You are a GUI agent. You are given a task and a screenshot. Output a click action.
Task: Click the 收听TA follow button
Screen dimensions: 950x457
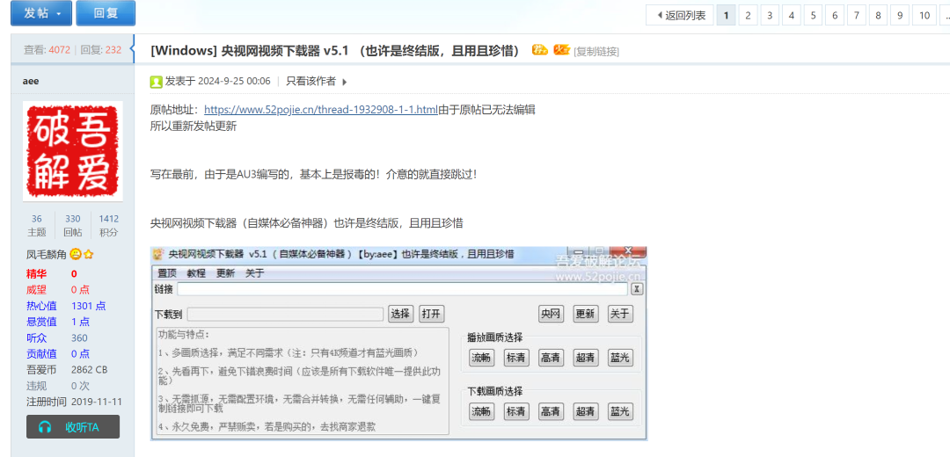73,427
